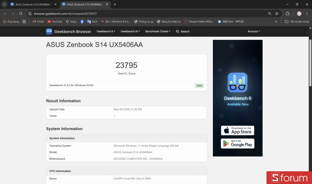
Task: Click the CPU Information section header
Action: point(60,171)
